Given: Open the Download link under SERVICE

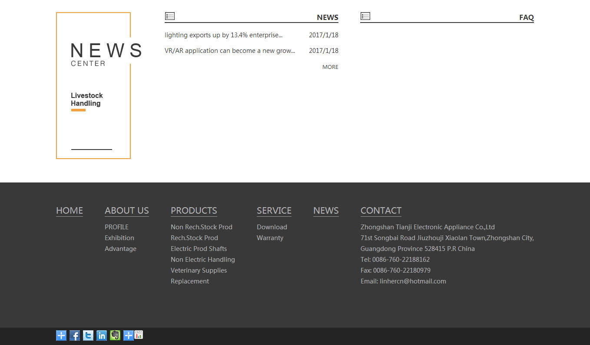Looking at the screenshot, I should (x=272, y=227).
